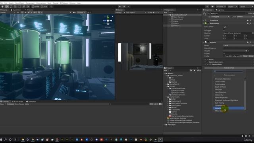Open the File menu
This screenshot has height=143, width=254.
(x=2, y=3)
